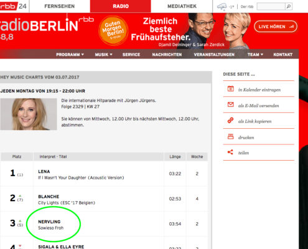Click the chain link copy icon
The image size is (308, 249).
pos(230,120)
